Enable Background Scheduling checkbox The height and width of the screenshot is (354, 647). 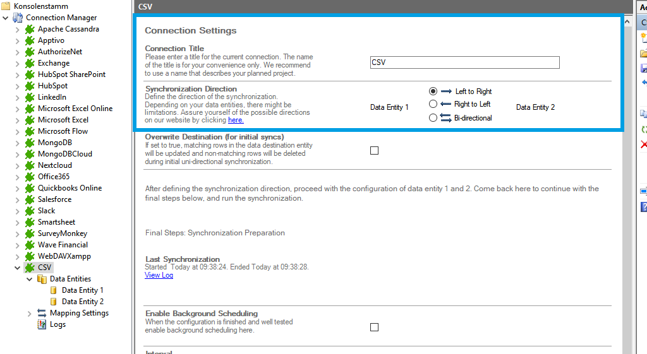click(x=374, y=327)
